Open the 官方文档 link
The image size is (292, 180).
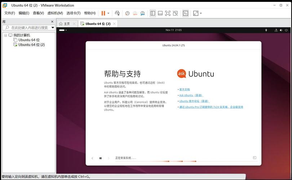[x=185, y=89]
